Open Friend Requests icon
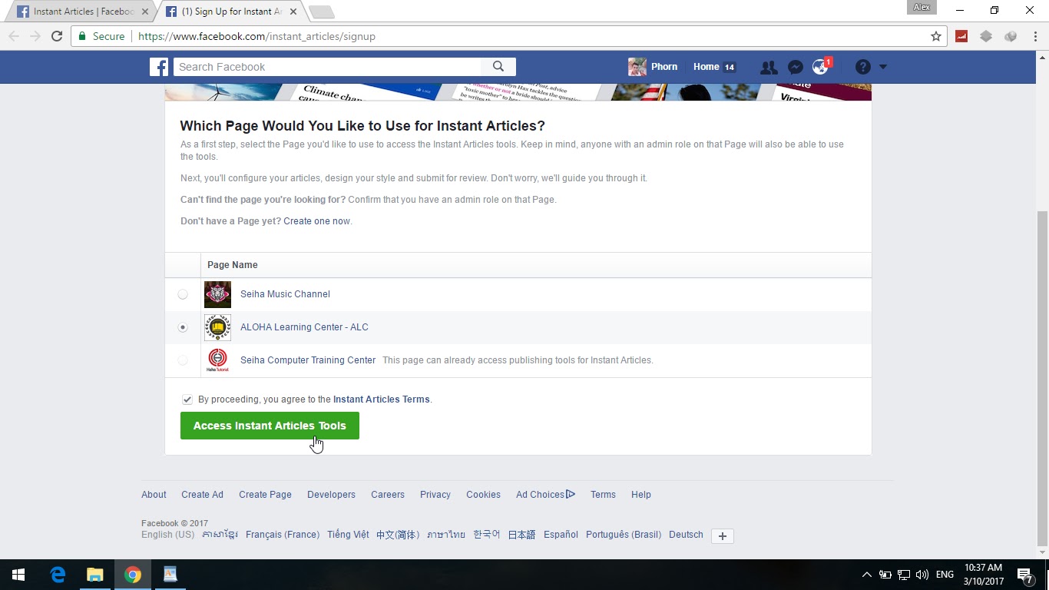This screenshot has height=590, width=1049. click(768, 67)
